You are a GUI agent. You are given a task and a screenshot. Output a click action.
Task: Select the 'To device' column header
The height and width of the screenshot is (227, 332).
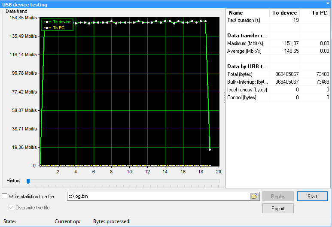pos(284,13)
